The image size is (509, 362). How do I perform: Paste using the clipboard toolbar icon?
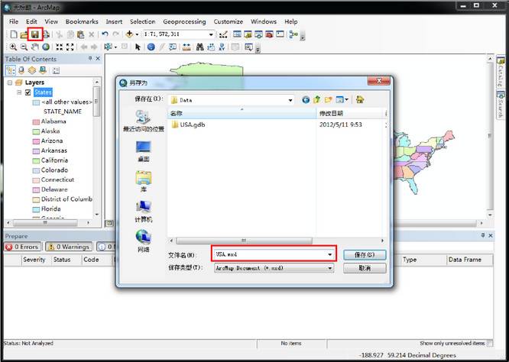(81, 34)
